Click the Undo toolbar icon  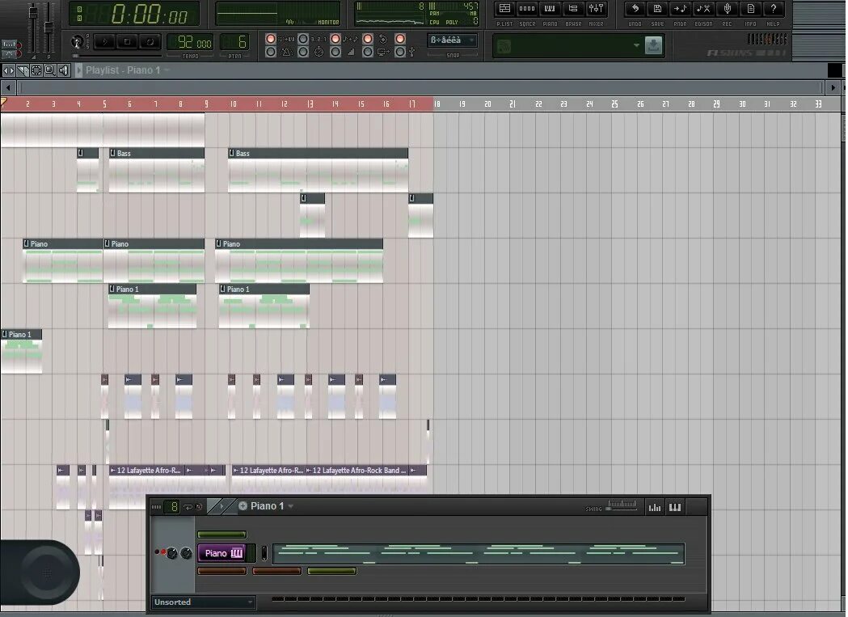(x=635, y=9)
